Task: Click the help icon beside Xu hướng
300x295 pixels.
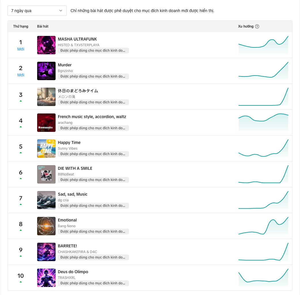Action: pyautogui.click(x=257, y=26)
